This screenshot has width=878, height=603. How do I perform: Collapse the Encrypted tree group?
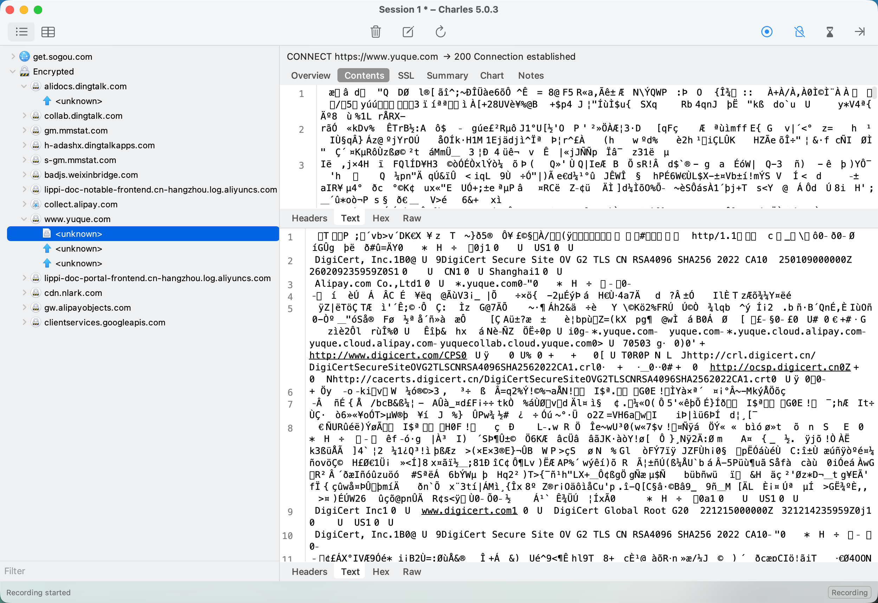point(12,71)
